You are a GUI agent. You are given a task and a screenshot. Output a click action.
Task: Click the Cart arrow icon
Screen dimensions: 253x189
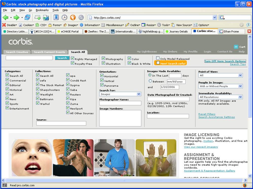(x=236, y=47)
